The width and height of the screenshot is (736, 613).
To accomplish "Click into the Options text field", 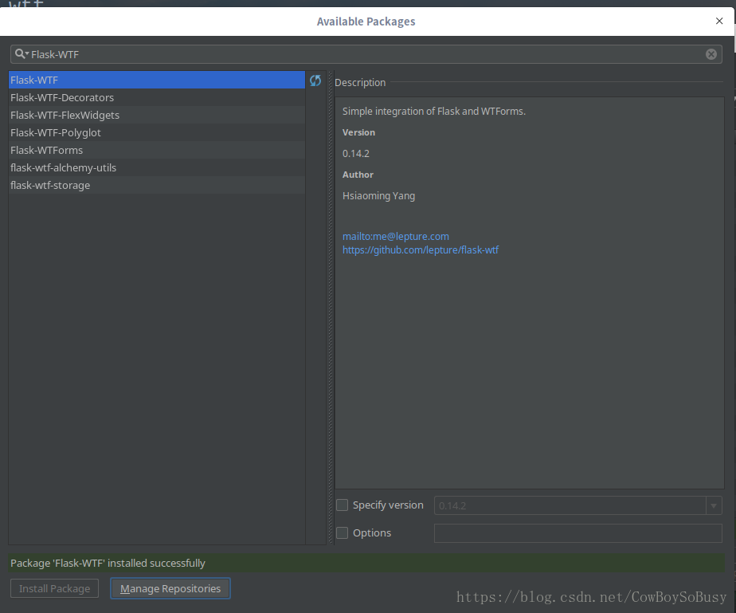I will click(577, 533).
